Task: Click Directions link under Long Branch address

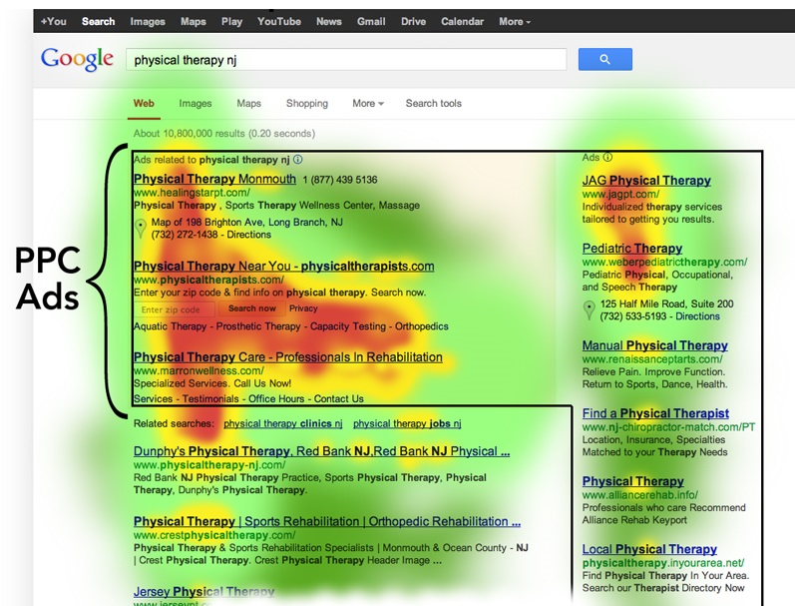Action: [249, 235]
